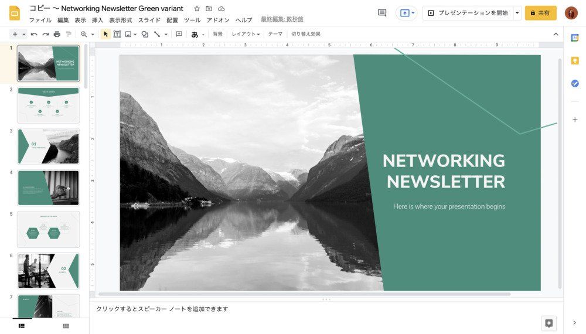The height and width of the screenshot is (334, 586).
Task: Open the input tools dropdown arrow
Action: pos(203,35)
